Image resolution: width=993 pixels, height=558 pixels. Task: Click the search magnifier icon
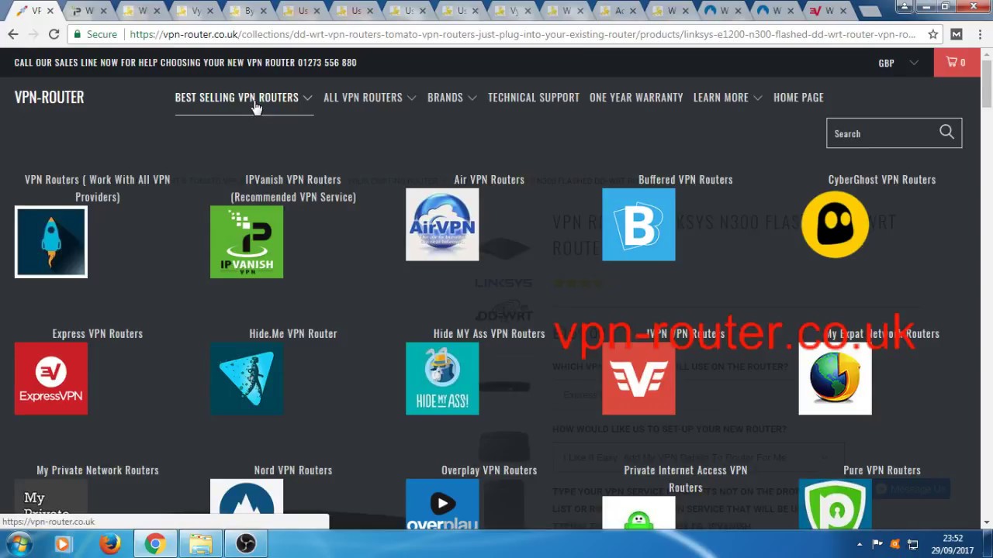point(946,133)
